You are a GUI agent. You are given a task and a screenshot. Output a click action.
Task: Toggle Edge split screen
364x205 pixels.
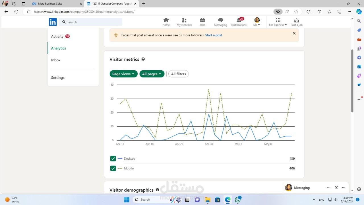pos(319,12)
